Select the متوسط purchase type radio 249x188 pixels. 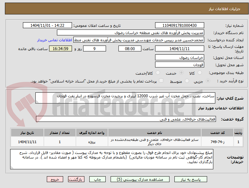(x=187, y=81)
